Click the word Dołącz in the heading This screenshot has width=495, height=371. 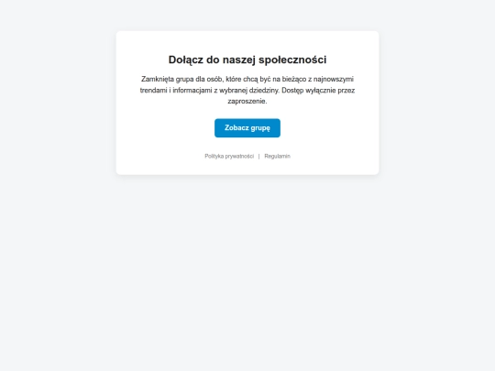coord(185,60)
